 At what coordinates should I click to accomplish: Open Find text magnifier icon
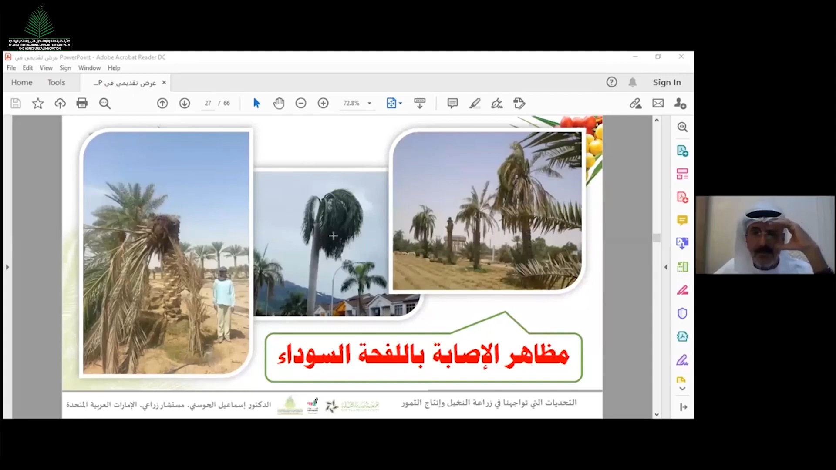tap(104, 103)
